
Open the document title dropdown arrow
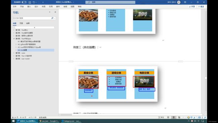coord(73,2)
